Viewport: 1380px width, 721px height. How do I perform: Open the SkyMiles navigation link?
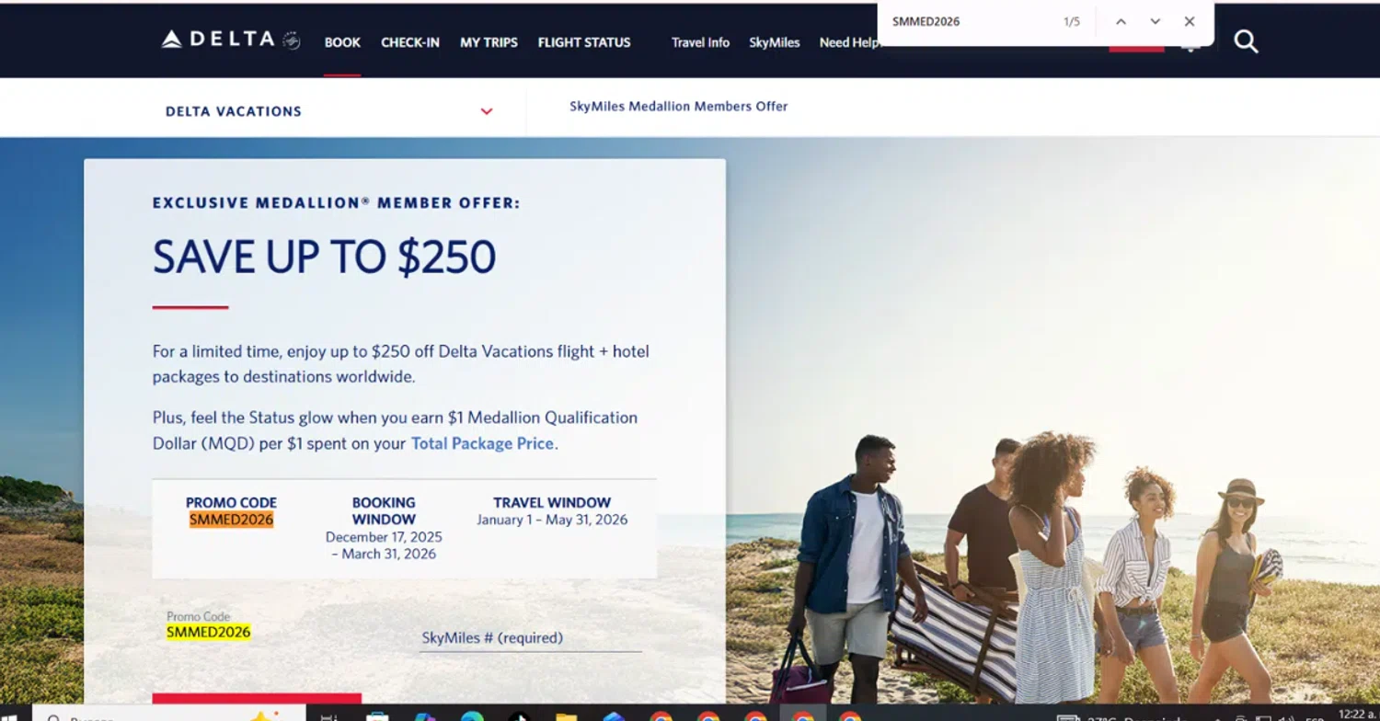tap(775, 42)
